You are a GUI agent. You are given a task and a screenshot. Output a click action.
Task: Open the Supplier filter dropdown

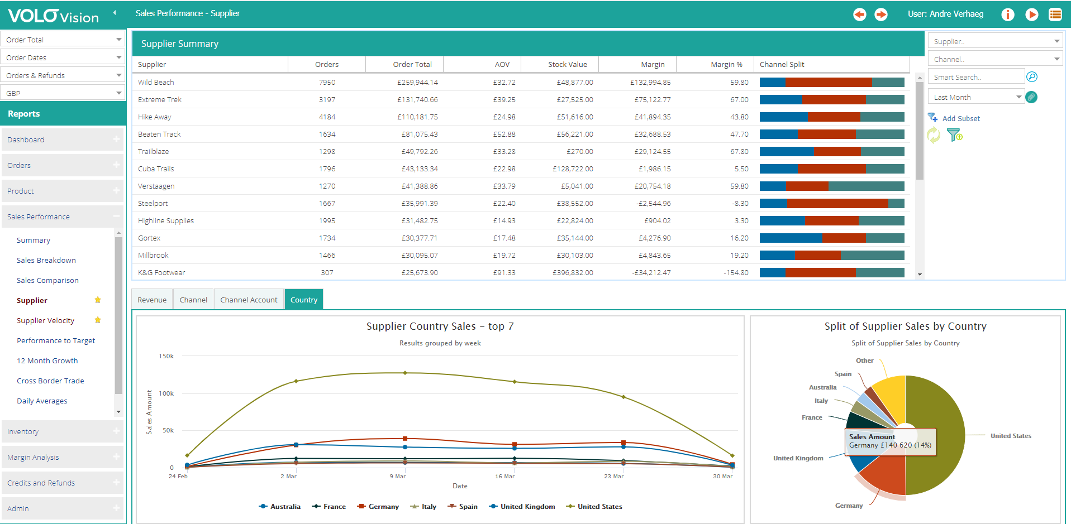coord(995,41)
